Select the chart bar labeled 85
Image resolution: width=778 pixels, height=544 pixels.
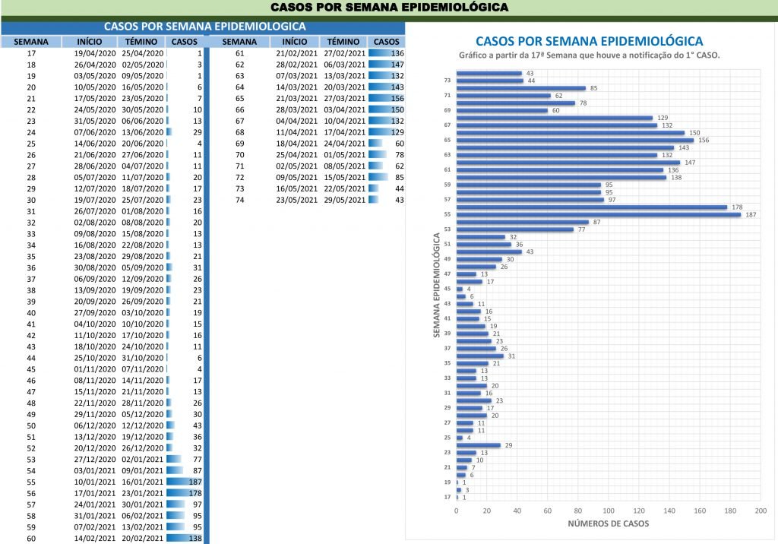pyautogui.click(x=521, y=88)
